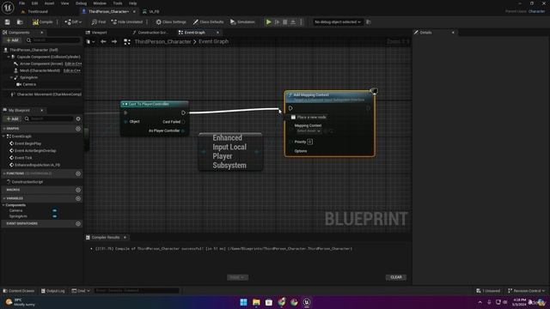Toggle visibility of the Camera variable

pyautogui.click(x=55, y=210)
